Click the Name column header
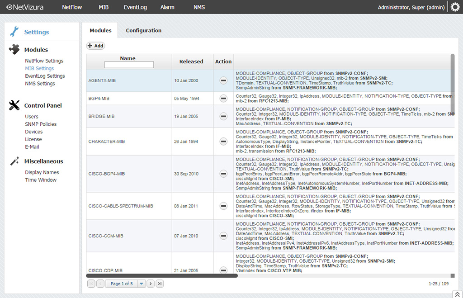This screenshot has width=463, height=298. click(x=128, y=58)
